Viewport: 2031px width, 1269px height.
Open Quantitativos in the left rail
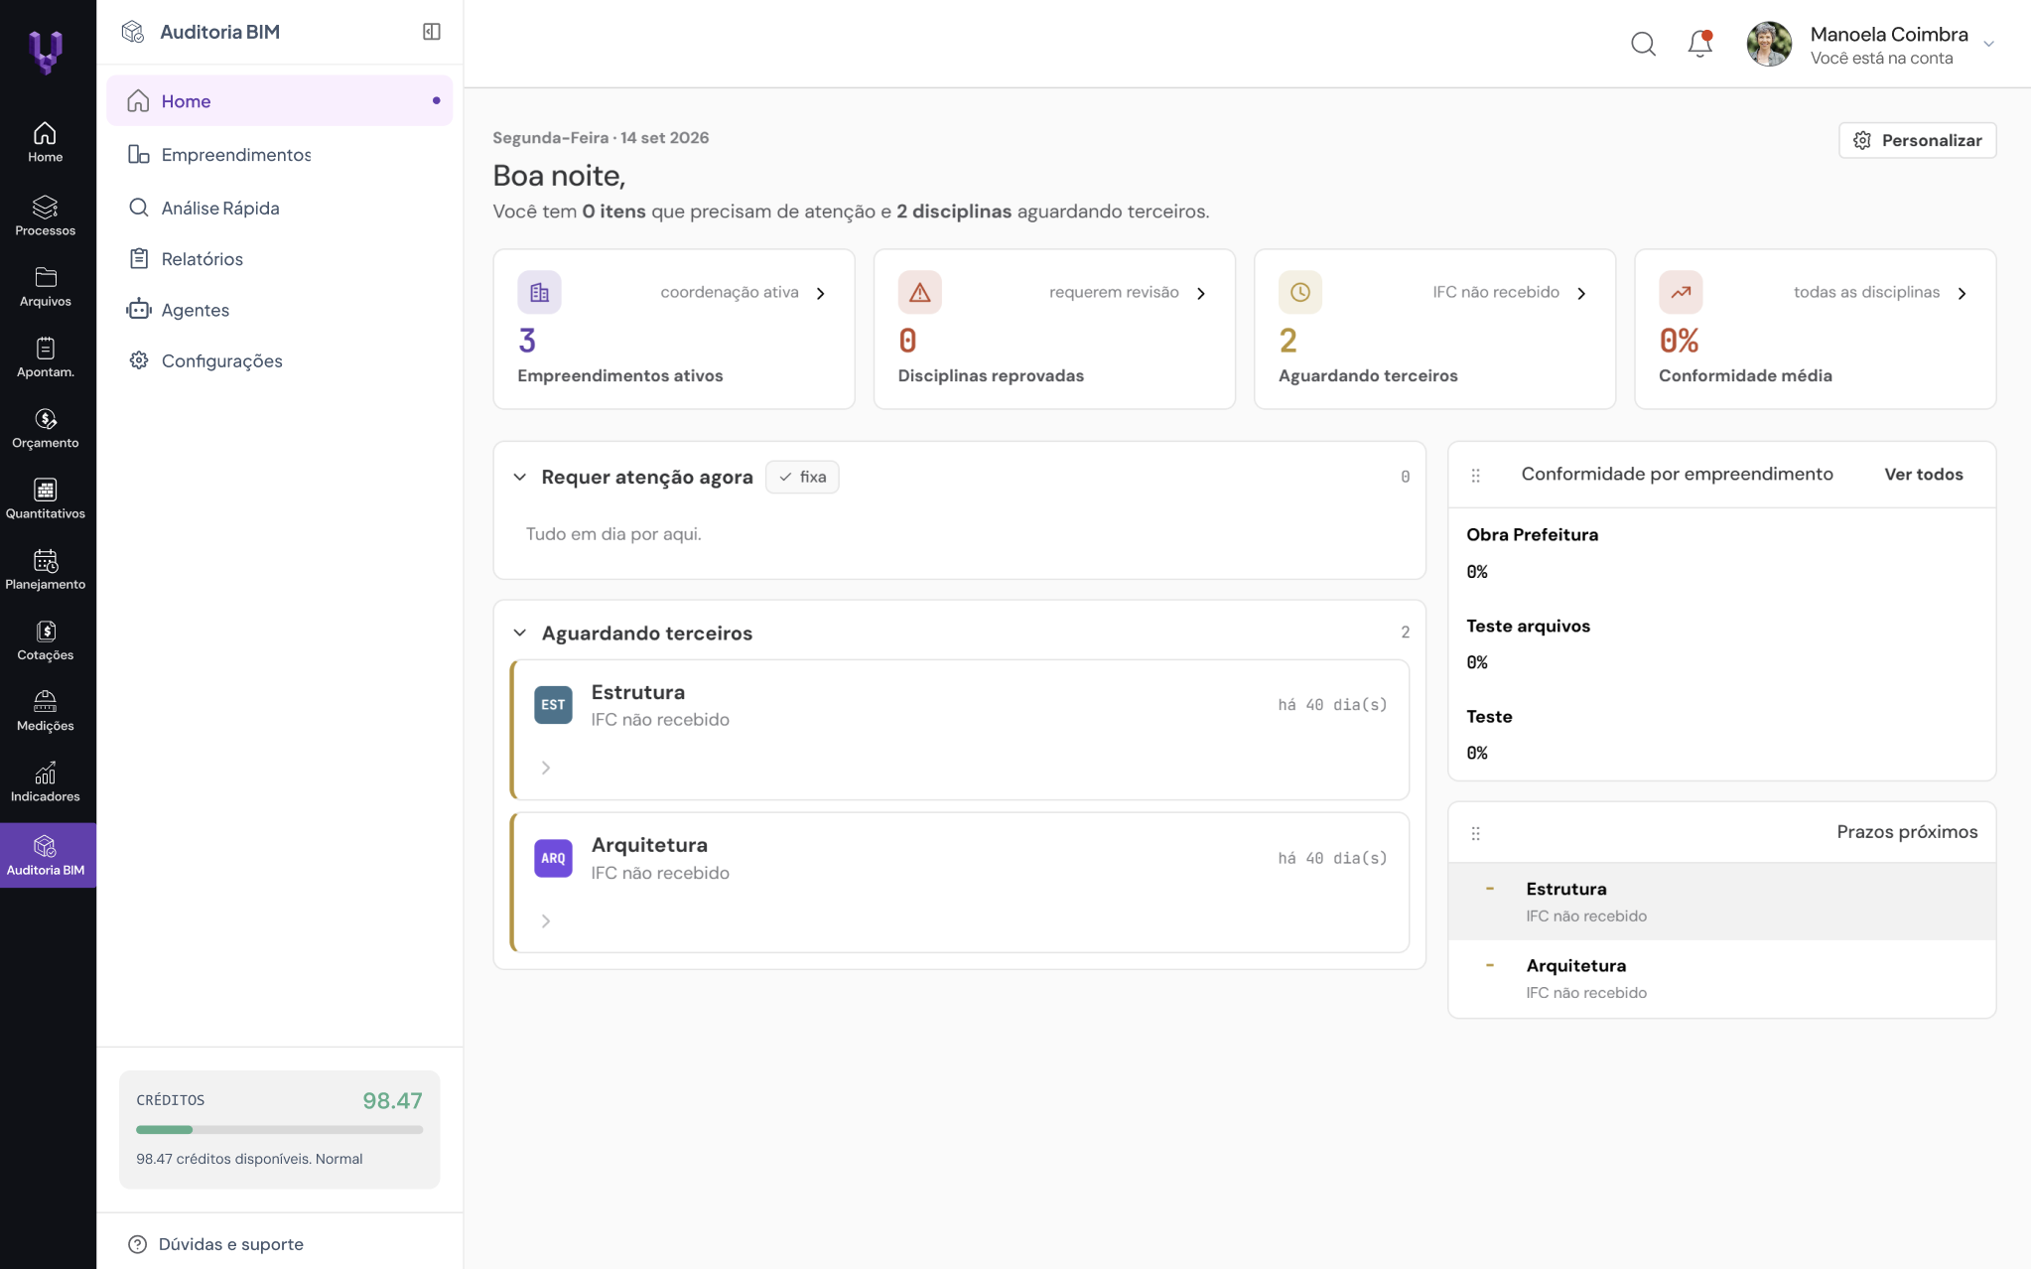[x=45, y=498]
